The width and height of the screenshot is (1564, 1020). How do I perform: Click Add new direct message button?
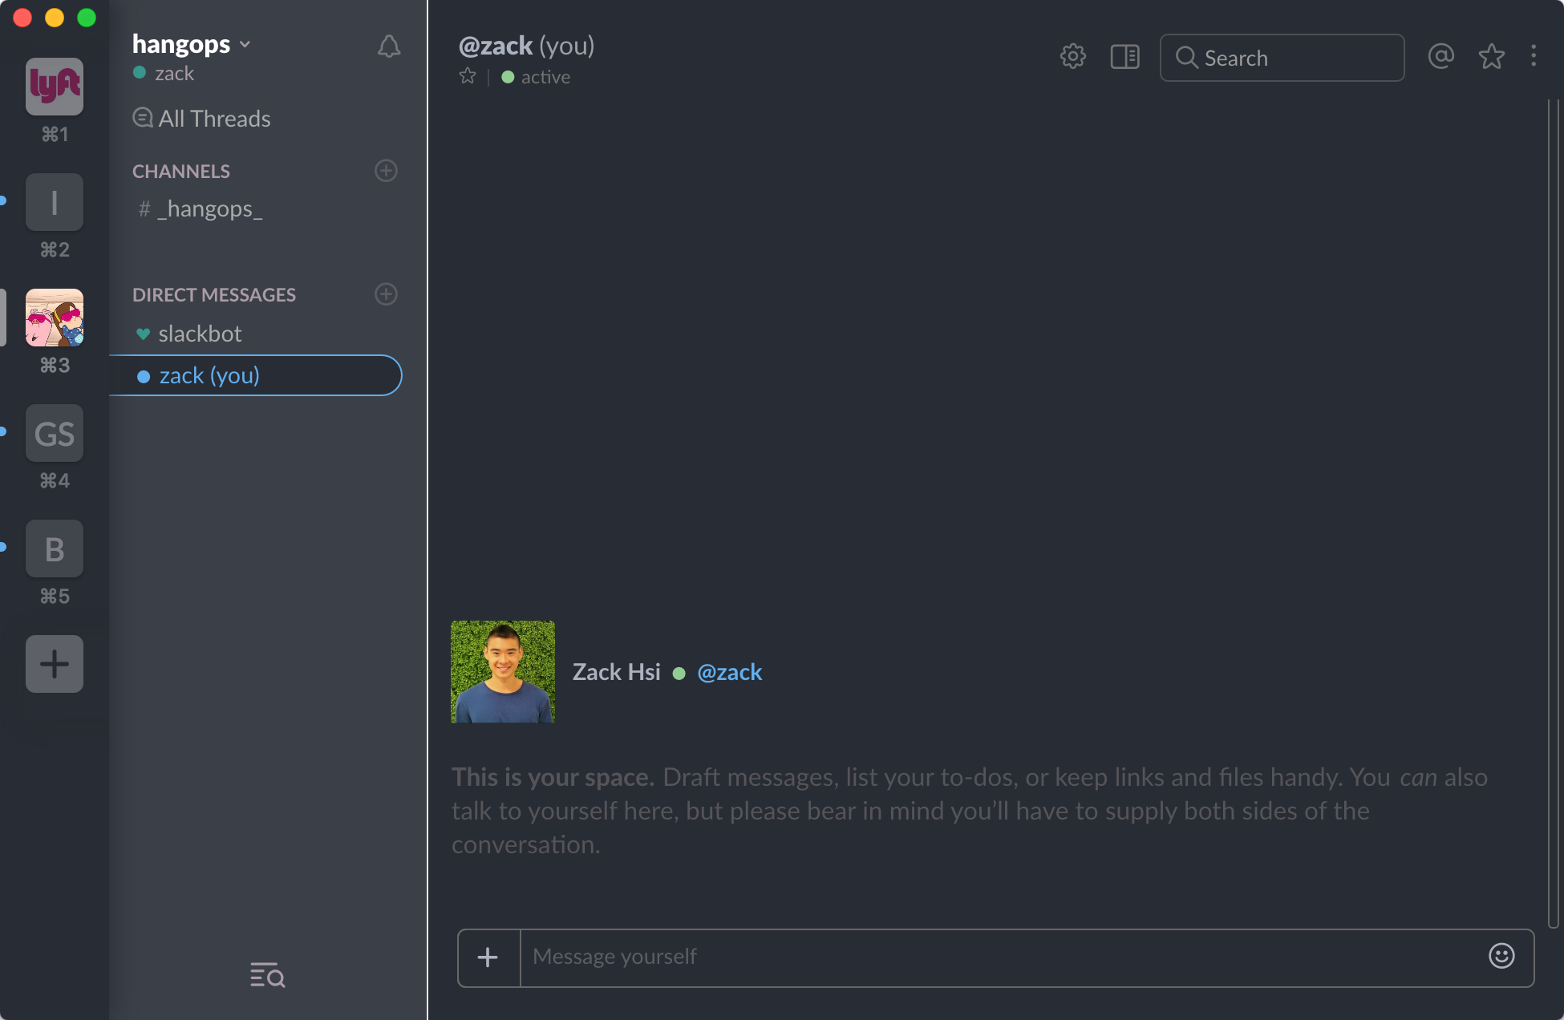[x=387, y=295]
